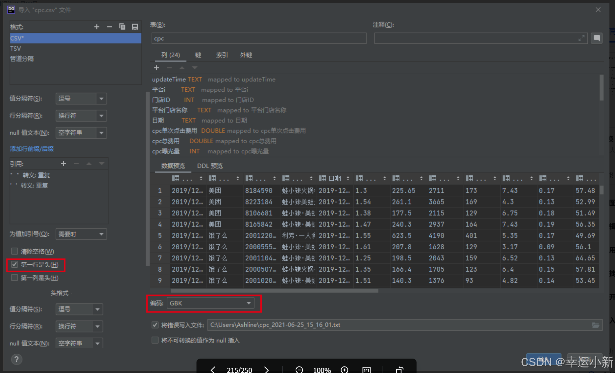Open 数据预览 tab
Viewport: 615px width, 373px height.
[x=173, y=166]
